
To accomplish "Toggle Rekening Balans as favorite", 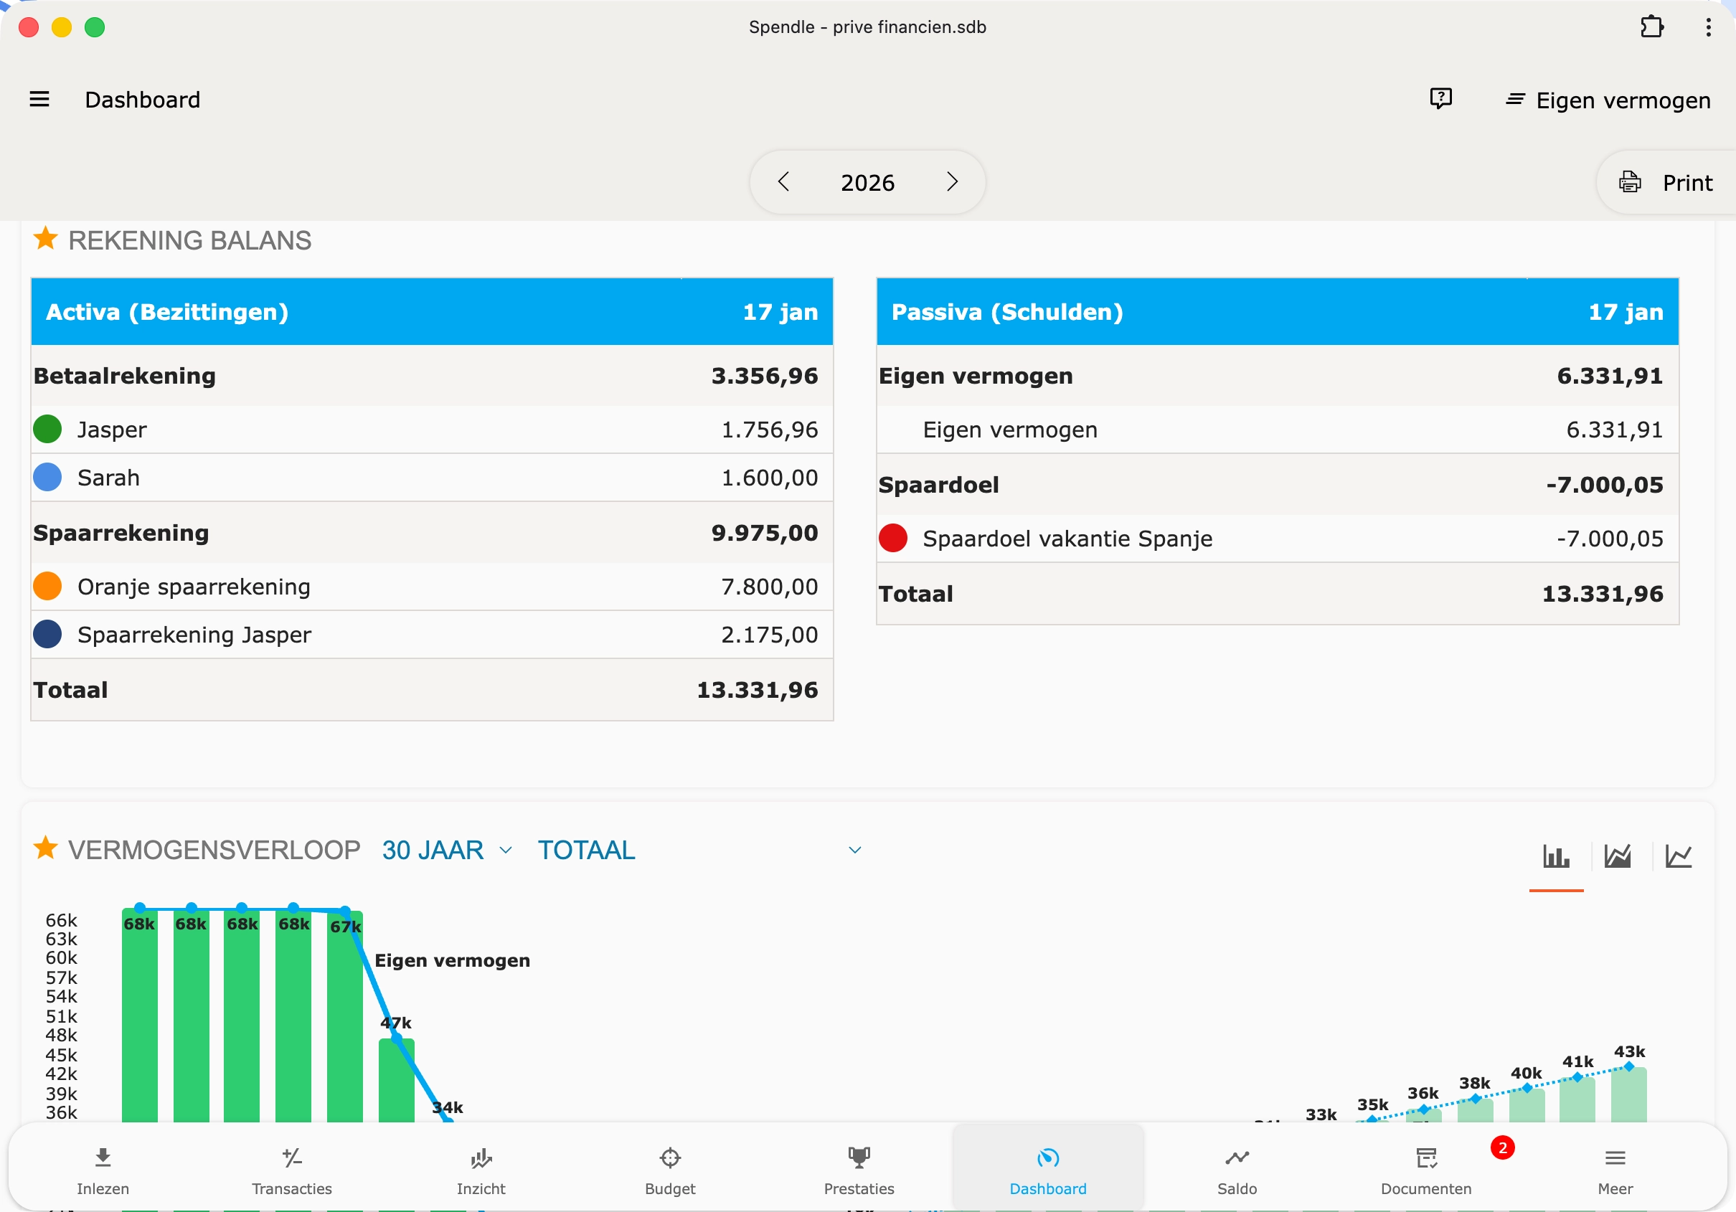I will point(46,239).
